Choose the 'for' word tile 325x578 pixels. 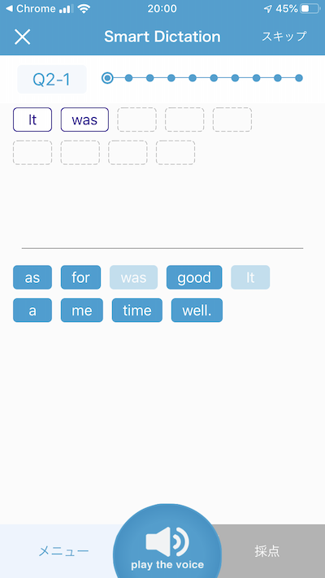(80, 277)
